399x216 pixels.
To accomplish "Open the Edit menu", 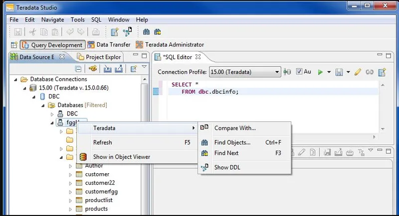I will pyautogui.click(x=29, y=19).
